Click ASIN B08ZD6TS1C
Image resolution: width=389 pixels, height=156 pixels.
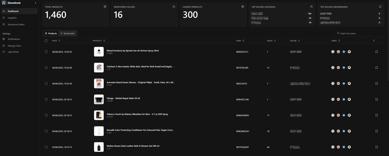pyautogui.click(x=242, y=52)
